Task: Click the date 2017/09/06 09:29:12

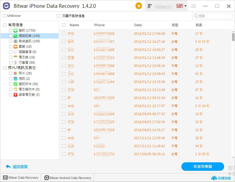Action: point(149,154)
